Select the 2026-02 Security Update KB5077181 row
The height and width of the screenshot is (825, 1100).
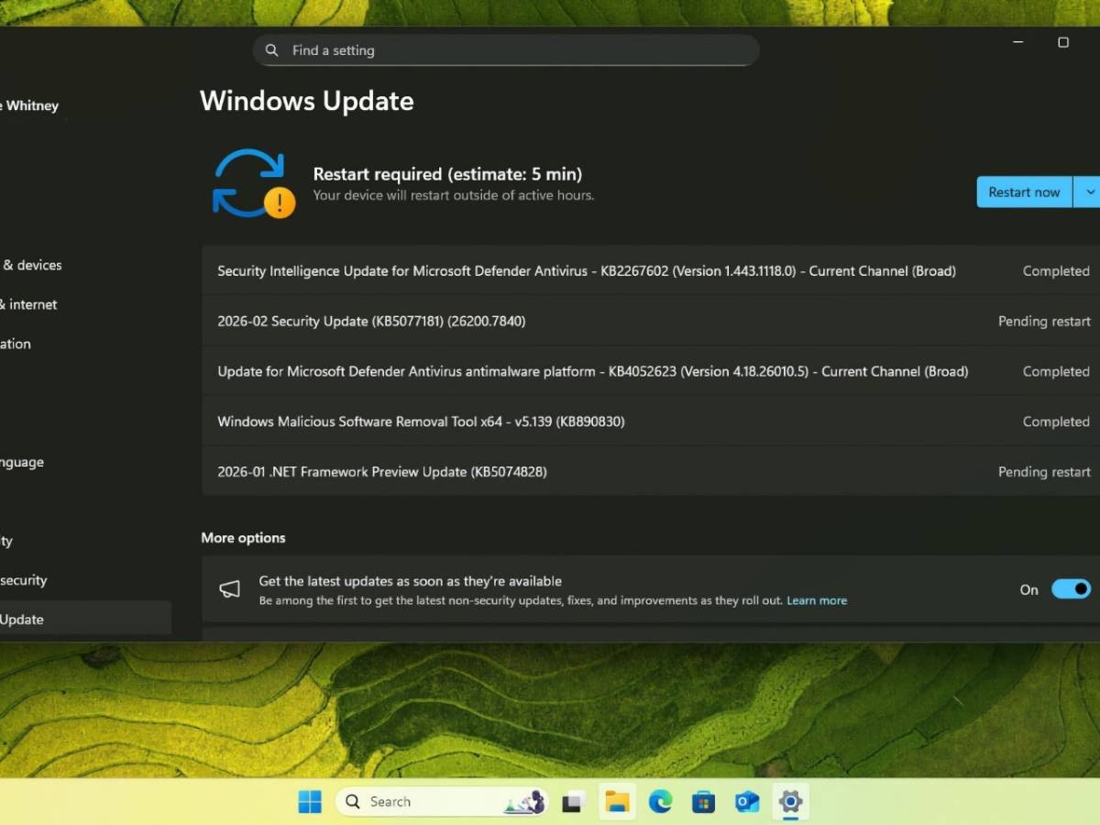point(371,322)
